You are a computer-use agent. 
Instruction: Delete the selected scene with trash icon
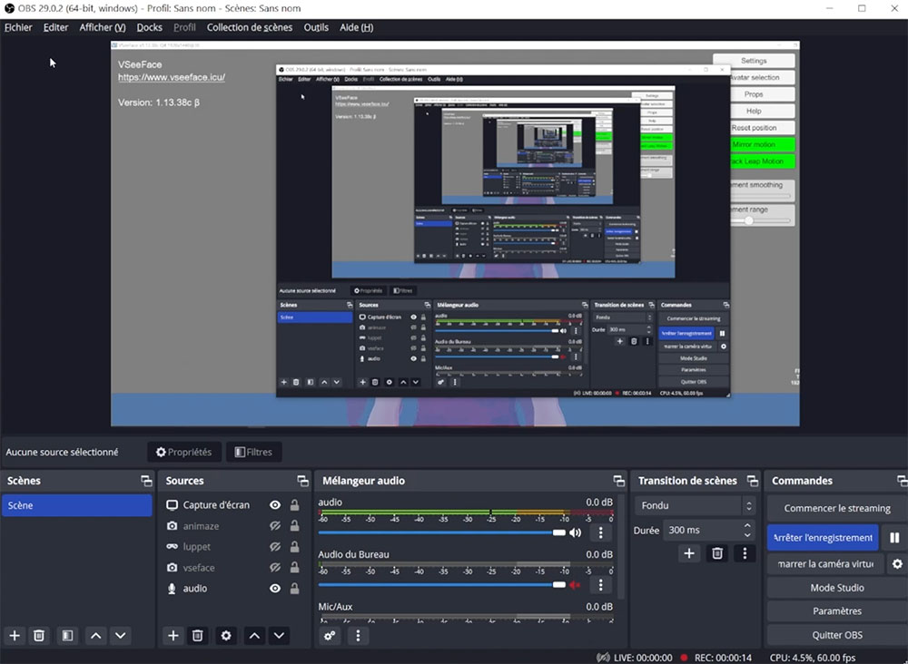39,636
